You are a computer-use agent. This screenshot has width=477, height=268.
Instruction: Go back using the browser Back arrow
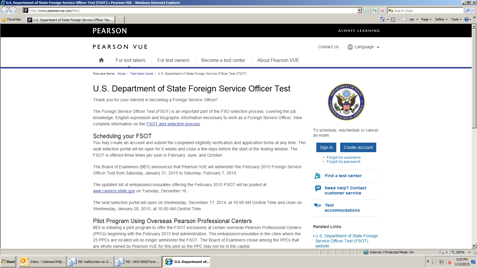click(5, 11)
